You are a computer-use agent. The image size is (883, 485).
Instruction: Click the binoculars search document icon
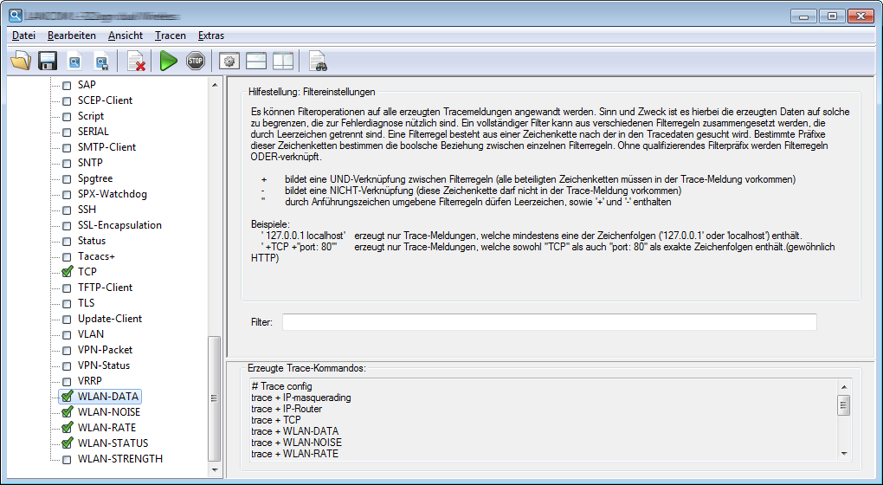click(x=318, y=61)
